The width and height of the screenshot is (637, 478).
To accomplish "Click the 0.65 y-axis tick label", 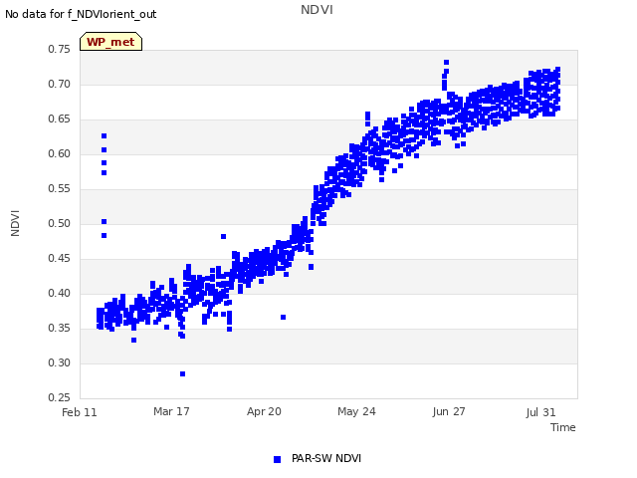I will tap(59, 119).
